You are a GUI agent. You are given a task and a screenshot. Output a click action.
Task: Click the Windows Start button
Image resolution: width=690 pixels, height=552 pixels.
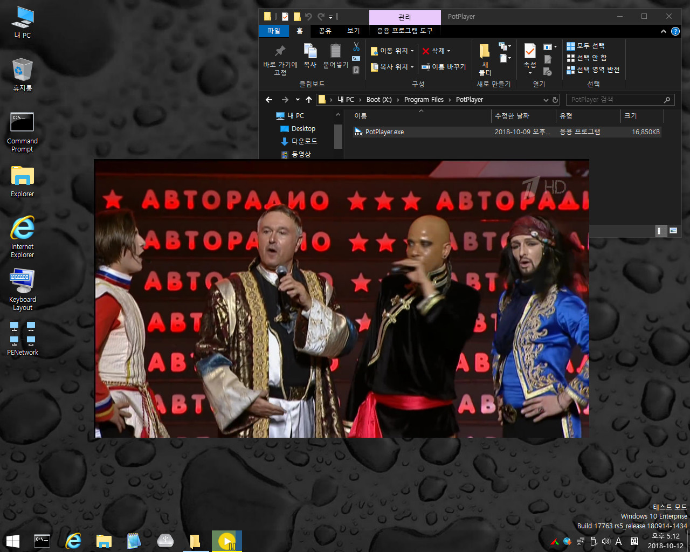tap(13, 541)
